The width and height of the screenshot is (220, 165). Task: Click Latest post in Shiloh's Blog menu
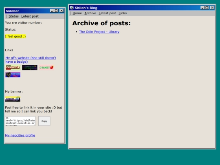click(107, 13)
